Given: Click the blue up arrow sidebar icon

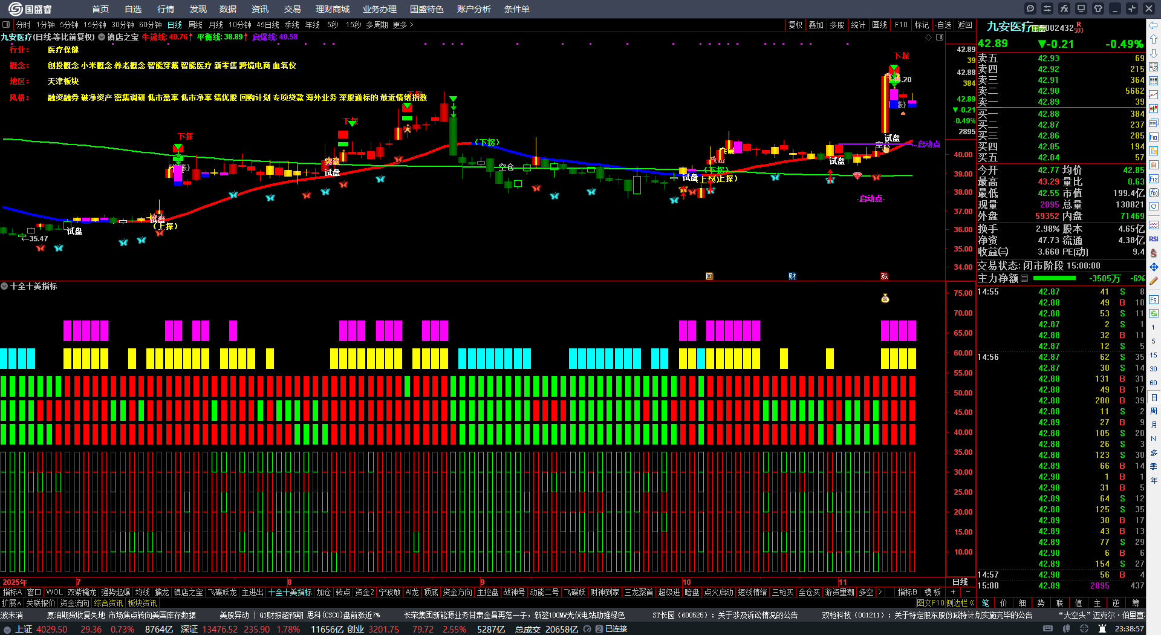Looking at the screenshot, I should [1154, 39].
